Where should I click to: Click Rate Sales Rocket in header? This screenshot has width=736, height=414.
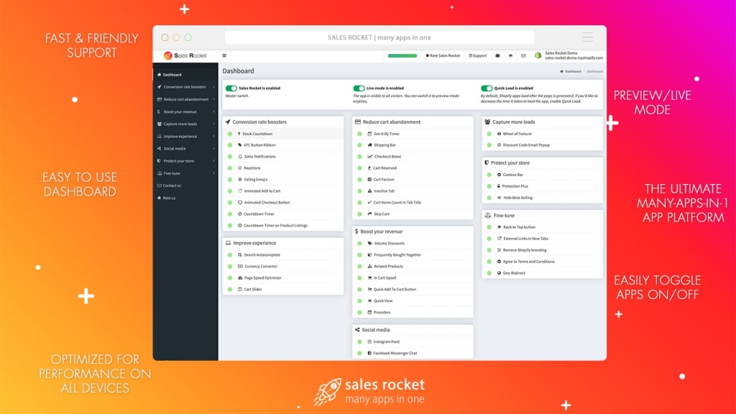coord(443,55)
